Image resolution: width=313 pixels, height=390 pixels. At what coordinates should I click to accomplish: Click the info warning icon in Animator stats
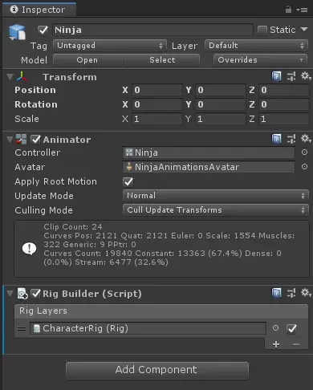29,249
